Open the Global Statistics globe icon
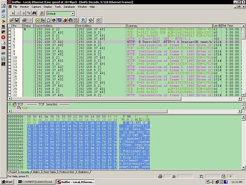The width and height of the screenshot is (246, 185). (x=71, y=20)
